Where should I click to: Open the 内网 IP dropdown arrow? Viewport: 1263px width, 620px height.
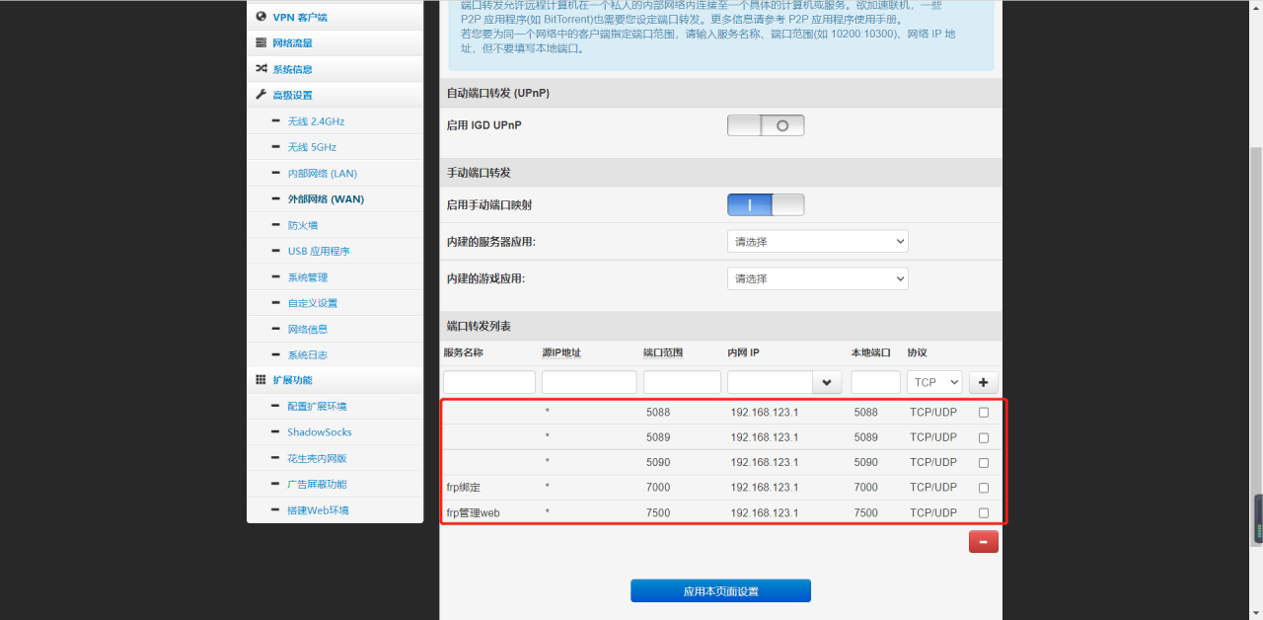tap(826, 382)
